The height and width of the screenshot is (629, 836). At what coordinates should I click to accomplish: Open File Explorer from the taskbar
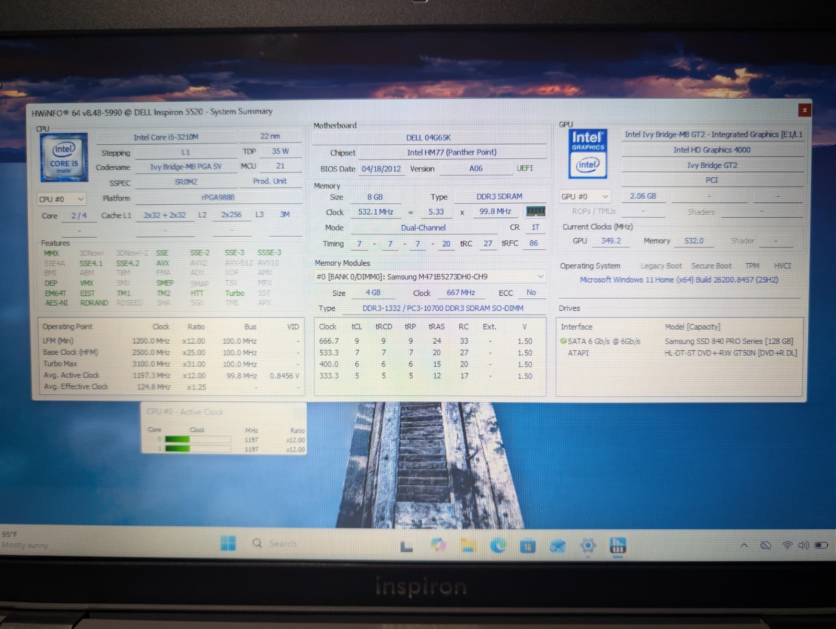tap(468, 545)
